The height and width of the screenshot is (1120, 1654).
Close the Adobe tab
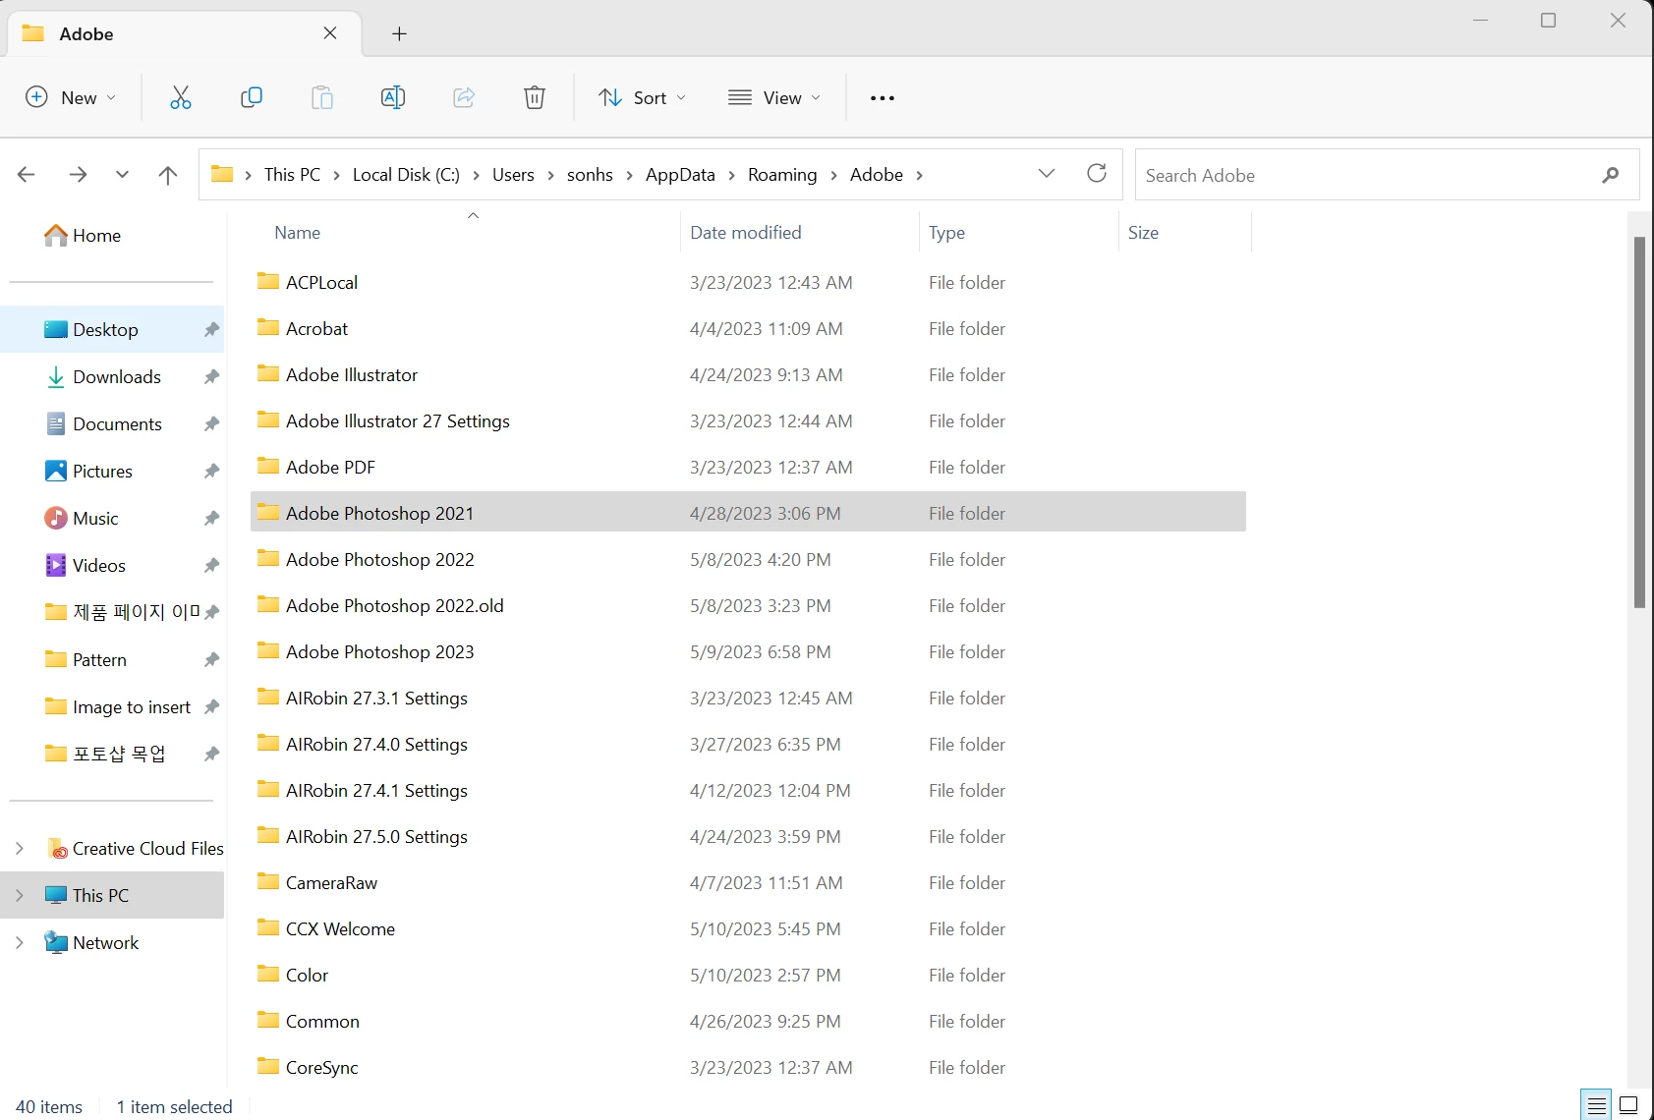(330, 33)
